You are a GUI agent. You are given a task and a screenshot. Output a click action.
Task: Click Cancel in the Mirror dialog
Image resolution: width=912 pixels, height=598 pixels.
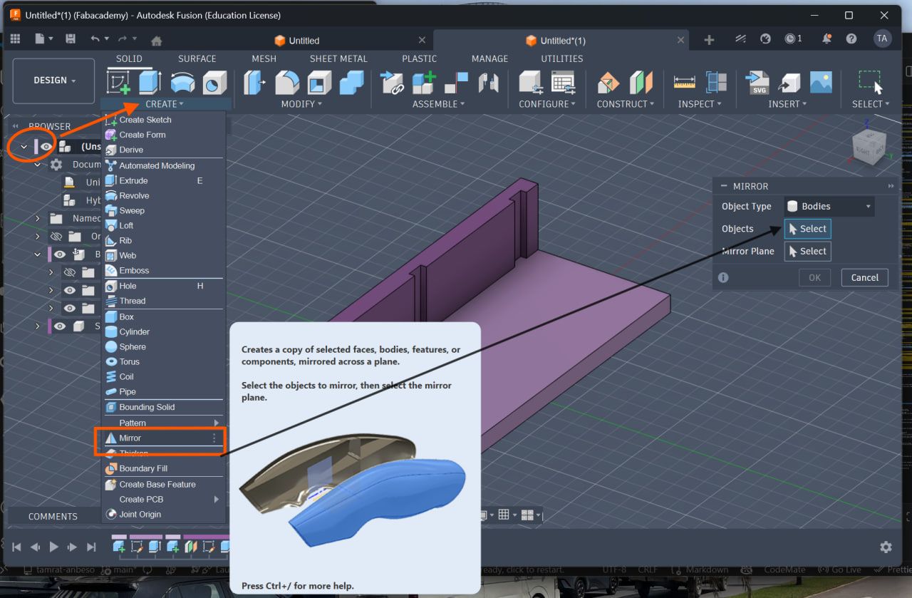865,277
